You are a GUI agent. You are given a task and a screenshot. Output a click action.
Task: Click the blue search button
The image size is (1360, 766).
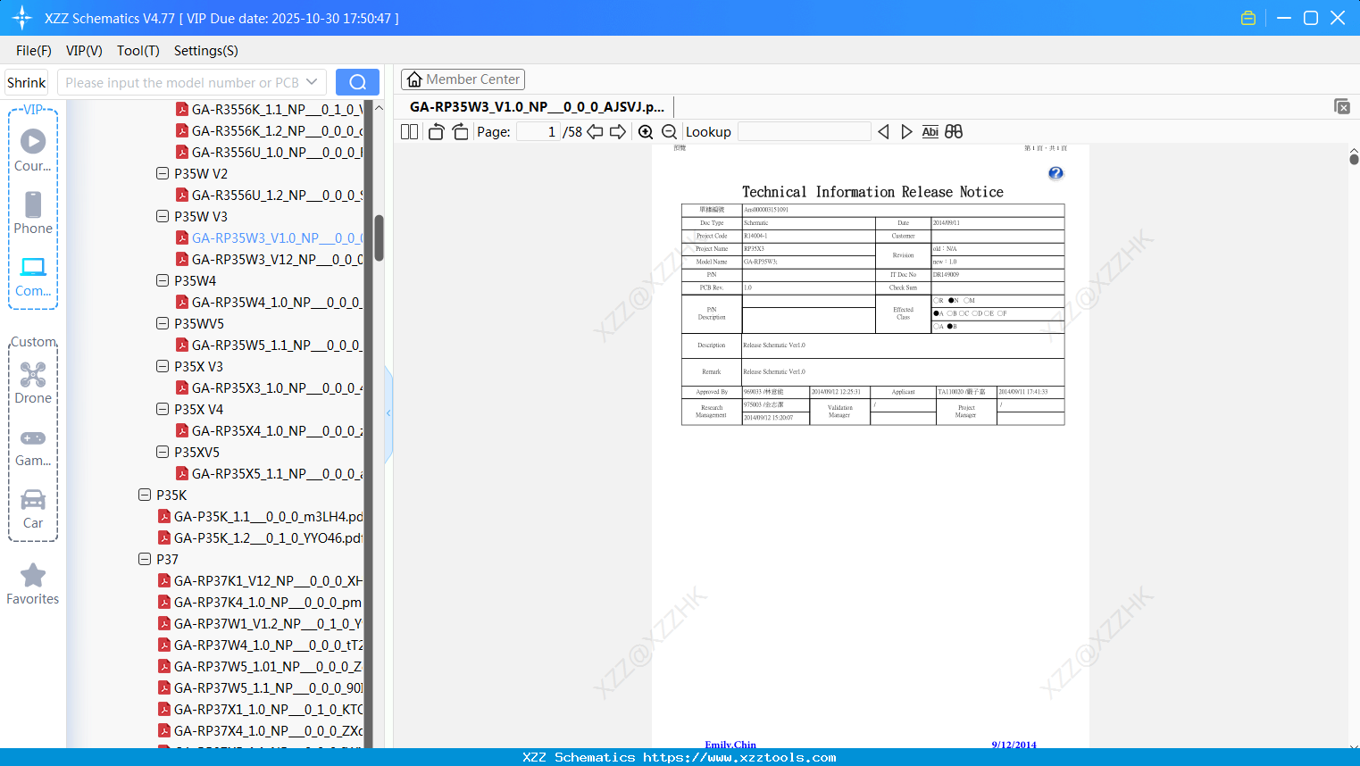357,82
